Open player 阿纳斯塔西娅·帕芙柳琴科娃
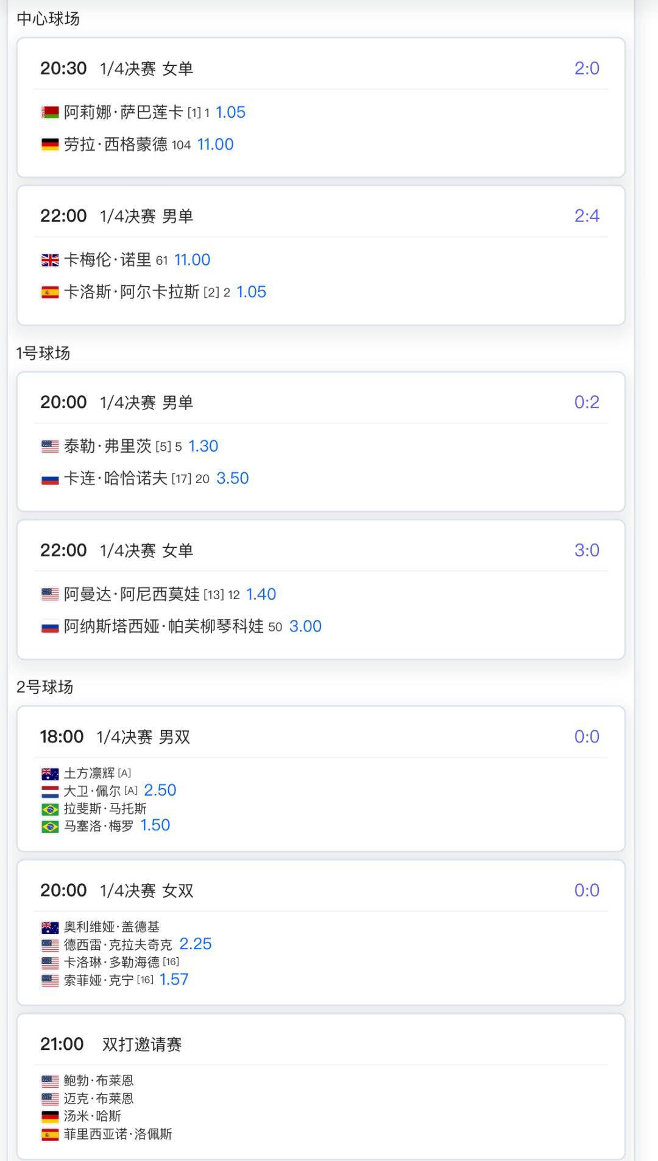 164,627
